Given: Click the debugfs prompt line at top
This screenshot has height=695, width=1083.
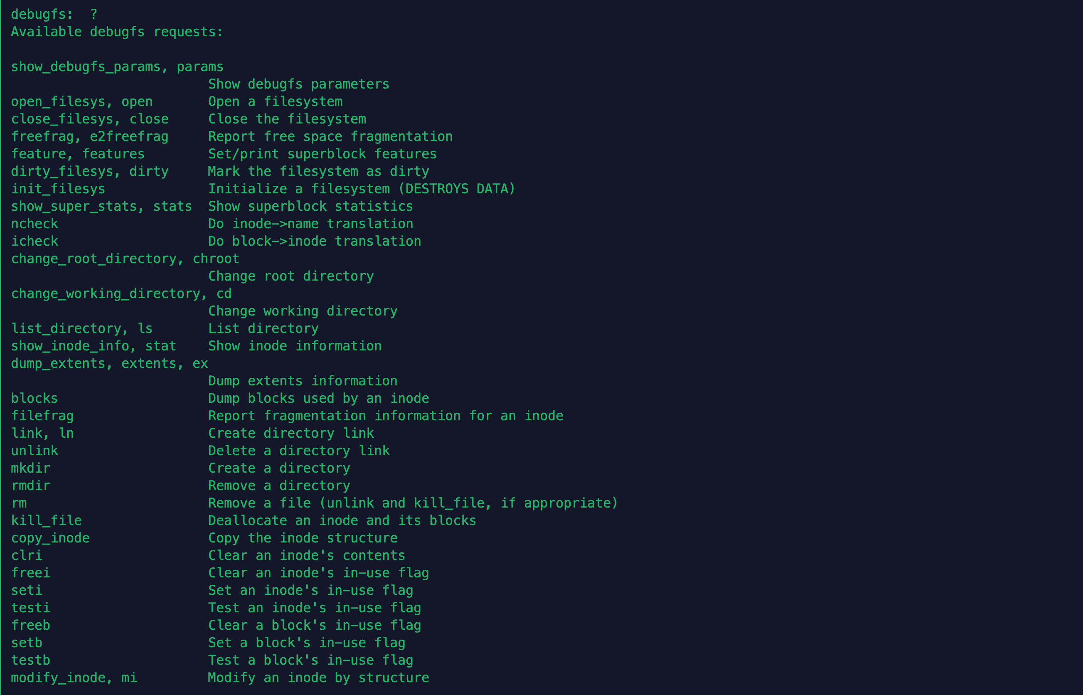Looking at the screenshot, I should tap(54, 15).
